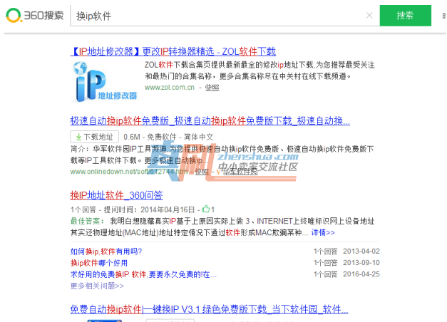Screen dimensions: 447x322
Task: Open the question 求好用的免费换IP 软件
Action: point(143,274)
